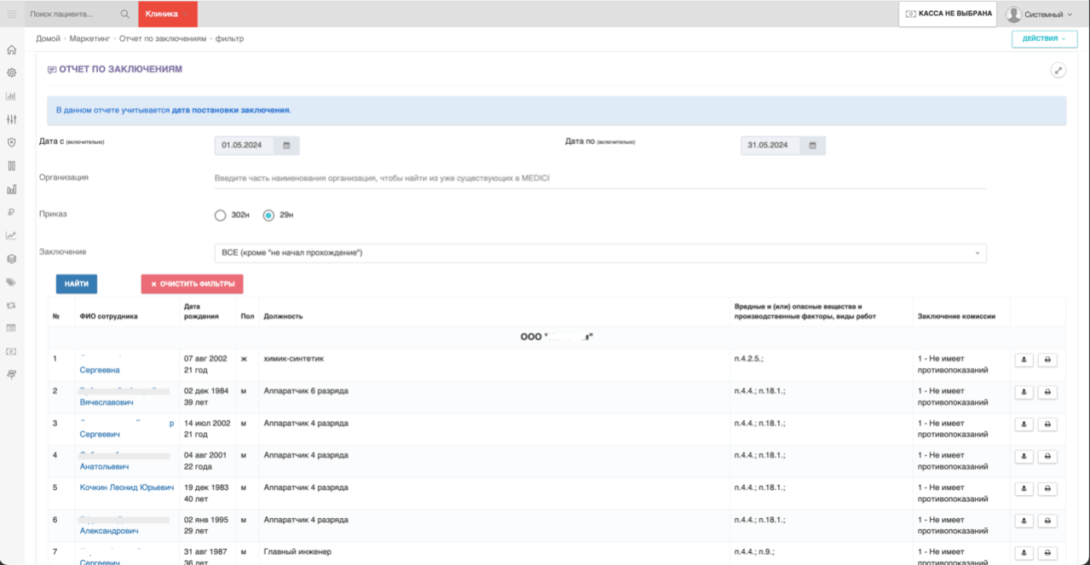Open person icon for the химик-синтетик row
Viewport: 1090px width, 565px height.
pyautogui.click(x=1024, y=360)
